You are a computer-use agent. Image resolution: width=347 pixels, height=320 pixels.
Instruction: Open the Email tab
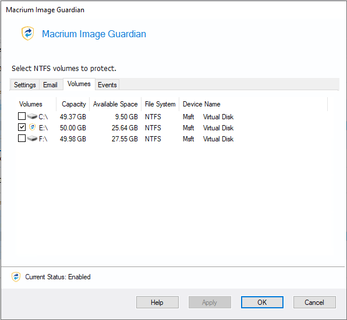pos(50,85)
